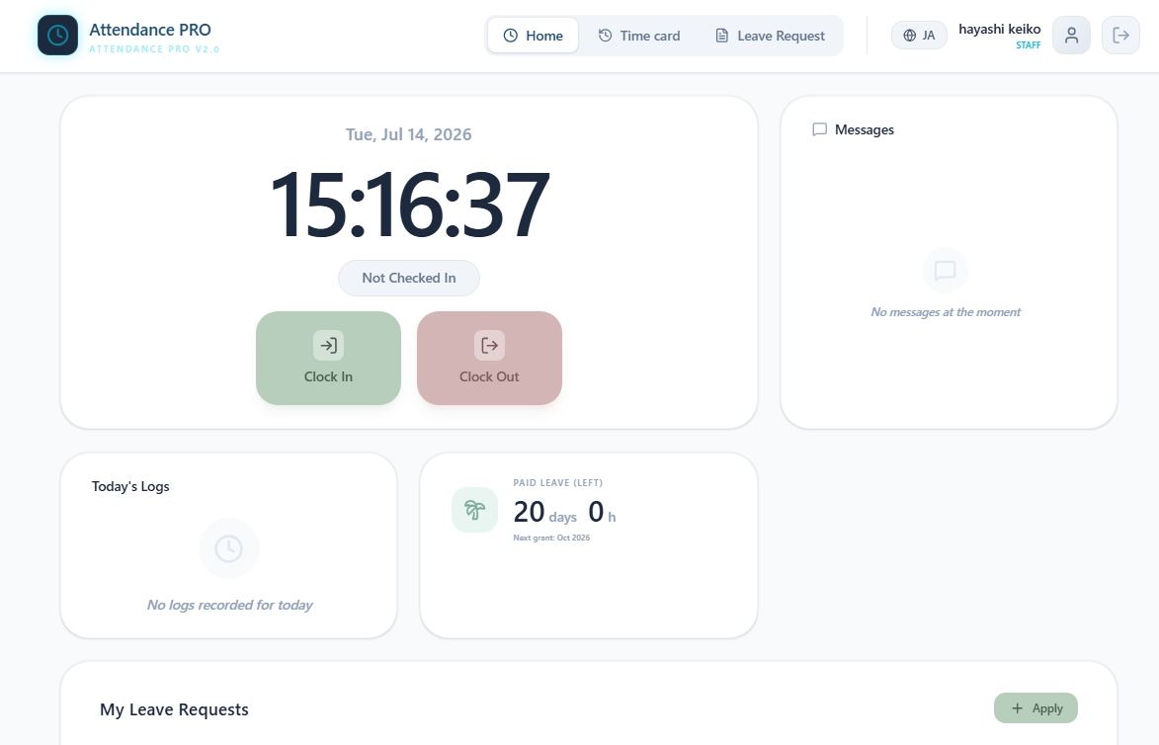The height and width of the screenshot is (745, 1159).
Task: Click the Attendance PRO clock logo icon
Action: [57, 35]
